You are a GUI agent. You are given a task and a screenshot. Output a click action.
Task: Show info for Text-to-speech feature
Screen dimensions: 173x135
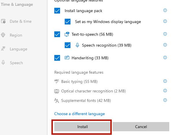[165, 34]
